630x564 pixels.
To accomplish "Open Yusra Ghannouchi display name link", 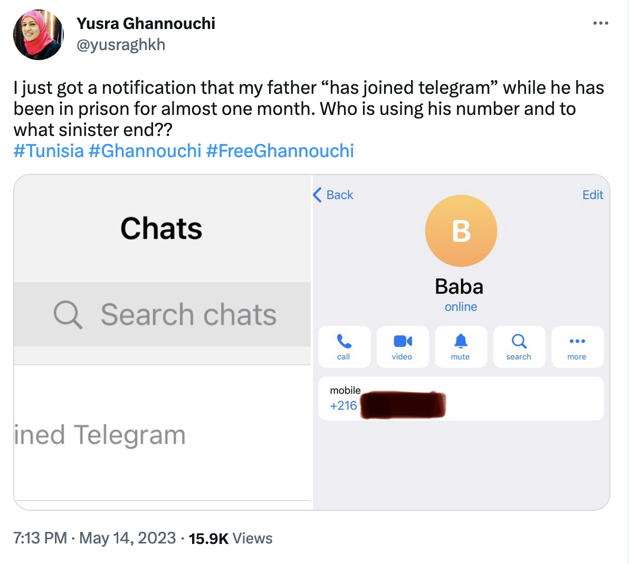I will [x=146, y=23].
